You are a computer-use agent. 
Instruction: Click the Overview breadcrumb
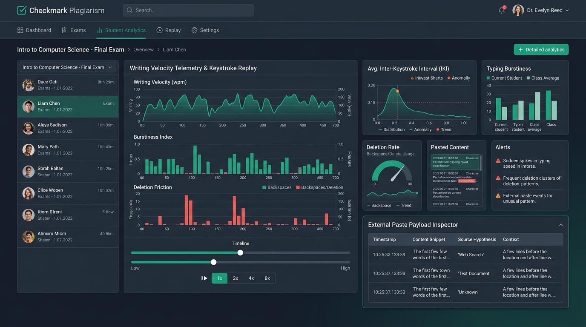144,50
